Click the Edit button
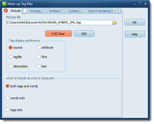This screenshot has width=154, height=124. [x=84, y=34]
